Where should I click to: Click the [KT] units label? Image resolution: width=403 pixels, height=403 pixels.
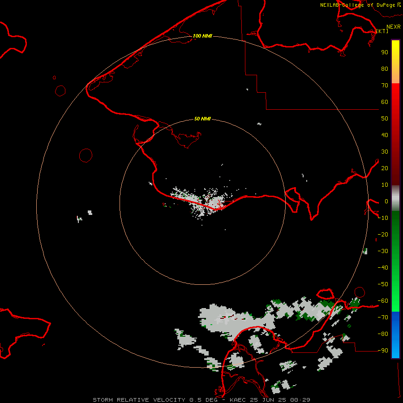coord(382,31)
